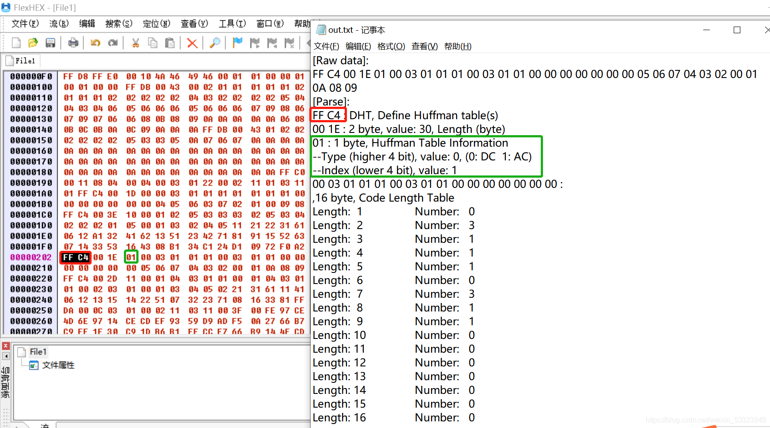The height and width of the screenshot is (428, 770).
Task: Open the 窗口(W) menu in FlexHEX
Action: [270, 23]
